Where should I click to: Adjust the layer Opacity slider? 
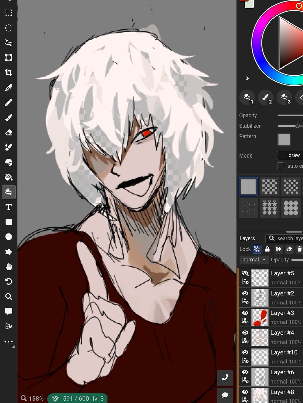click(x=297, y=260)
